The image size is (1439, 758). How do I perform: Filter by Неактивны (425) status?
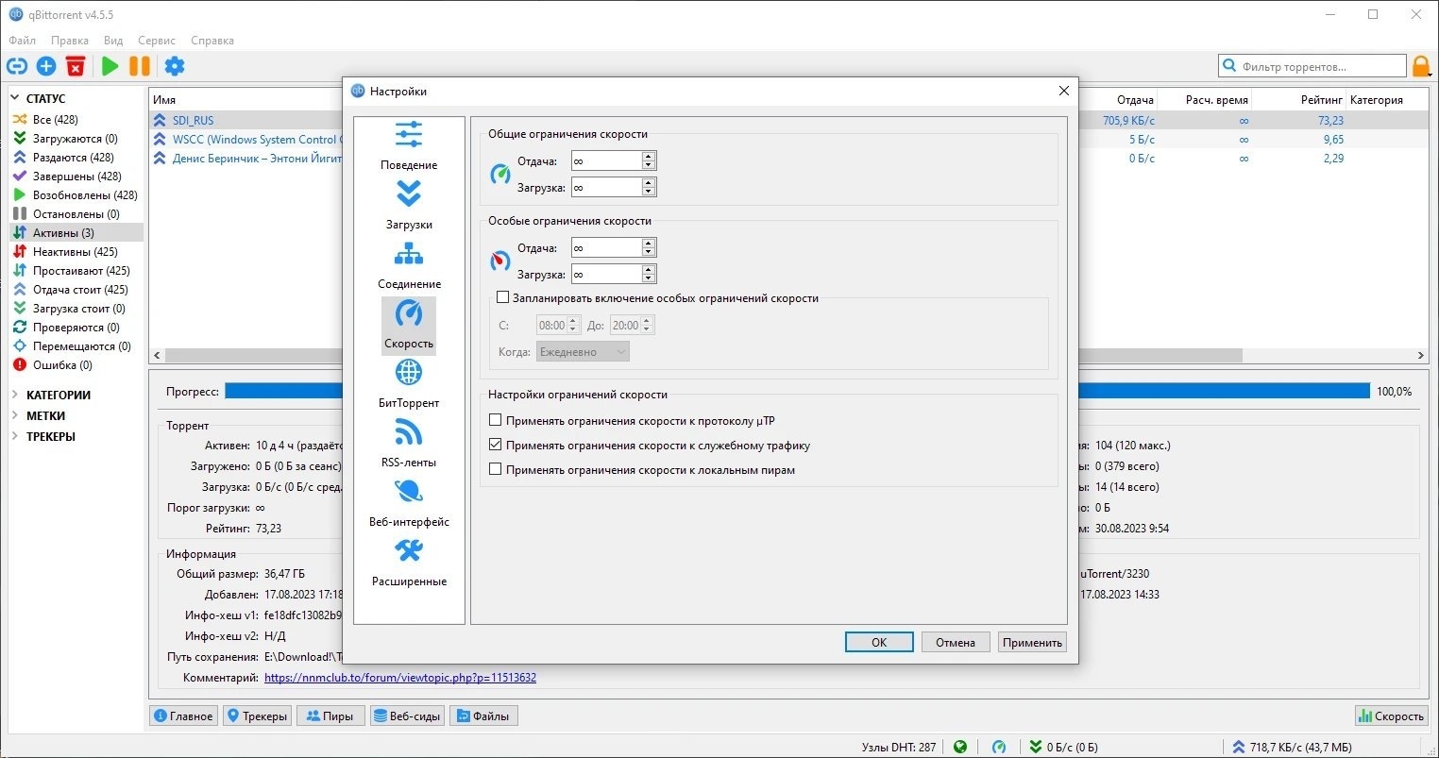tap(76, 252)
